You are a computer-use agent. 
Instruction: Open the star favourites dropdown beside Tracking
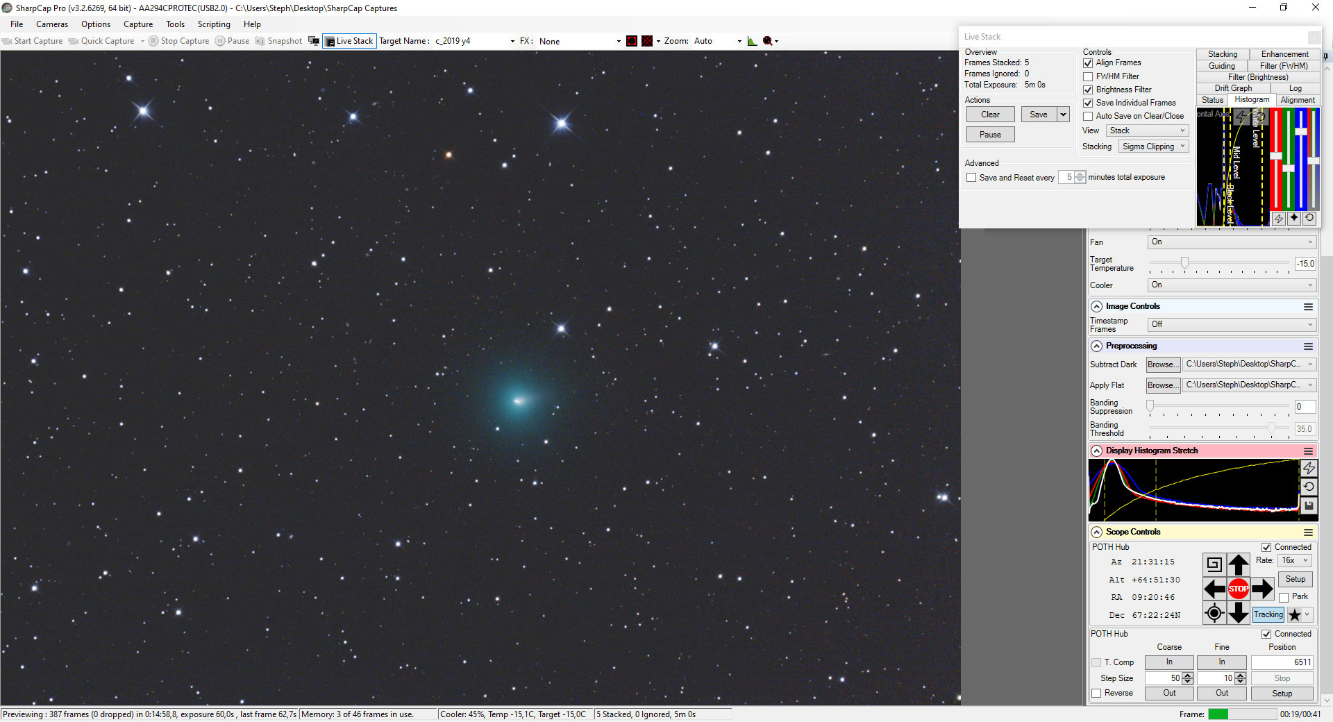click(x=1300, y=614)
